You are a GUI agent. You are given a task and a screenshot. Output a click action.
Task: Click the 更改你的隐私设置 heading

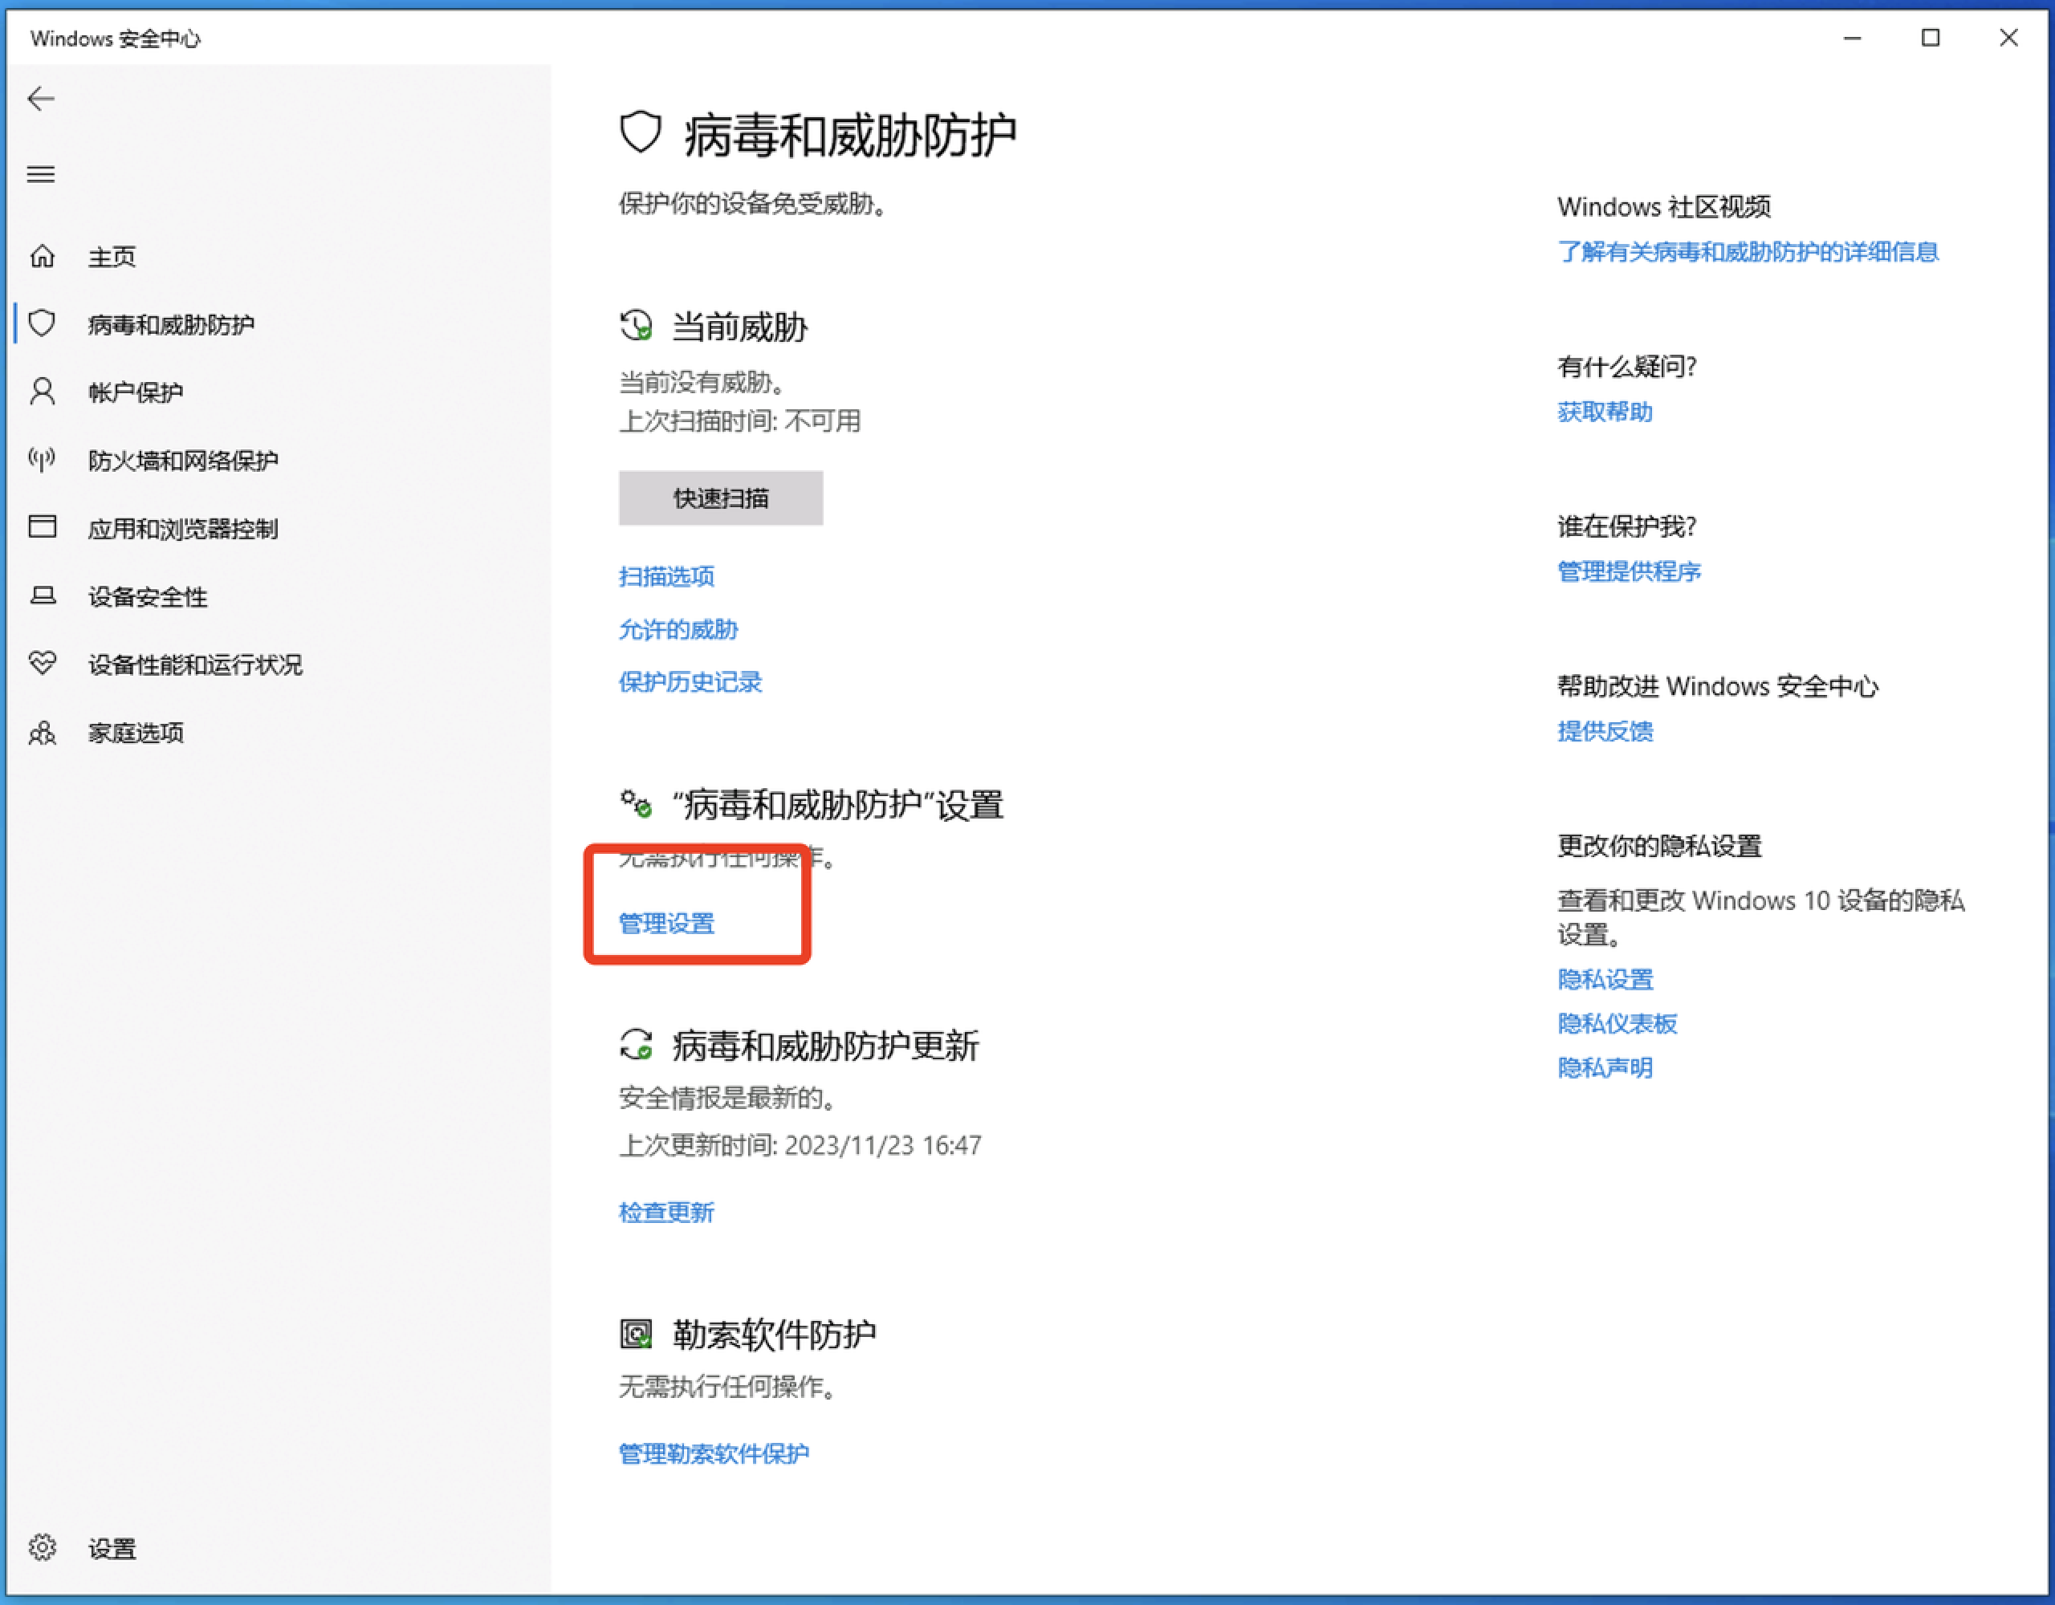(1660, 846)
